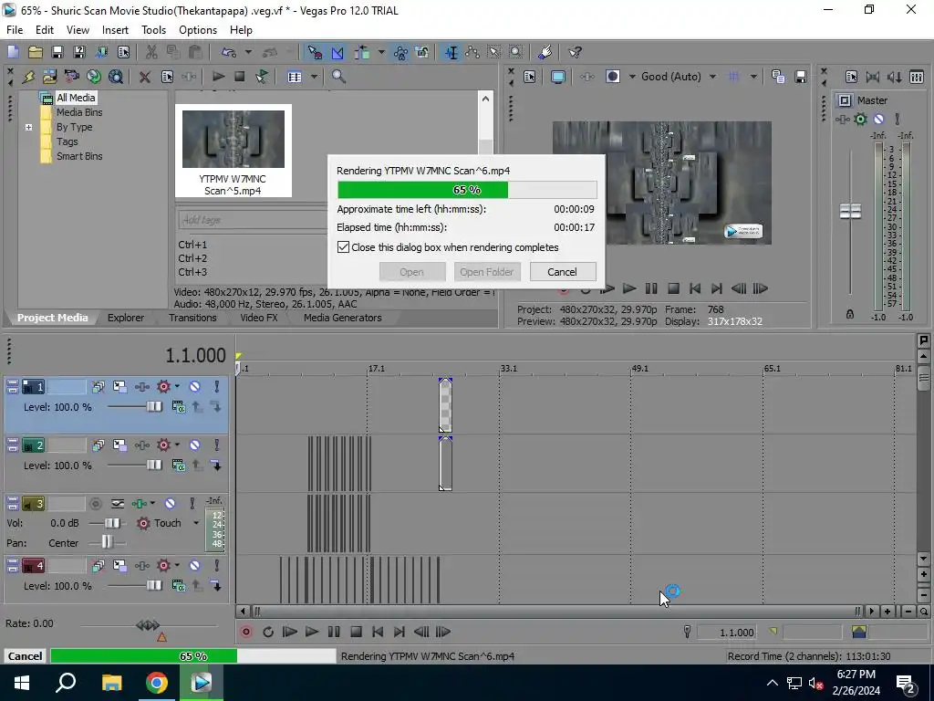This screenshot has height=701, width=934.
Task: Mute video track 2
Action: point(195,445)
